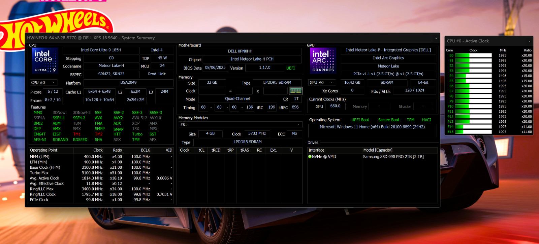Viewport: 539px width, 244px height.
Task: Click the E4 core clock bar
Action: [x=473, y=76]
